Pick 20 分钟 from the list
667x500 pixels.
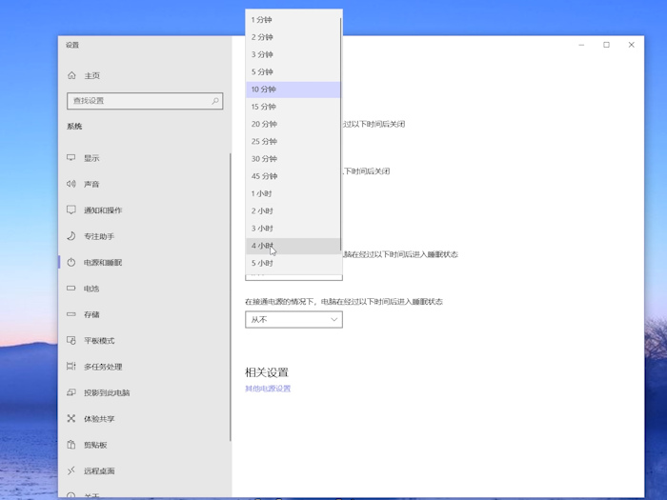point(293,124)
